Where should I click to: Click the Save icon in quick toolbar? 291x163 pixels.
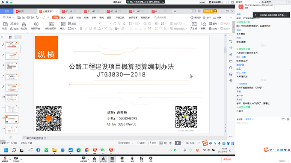[19, 17]
